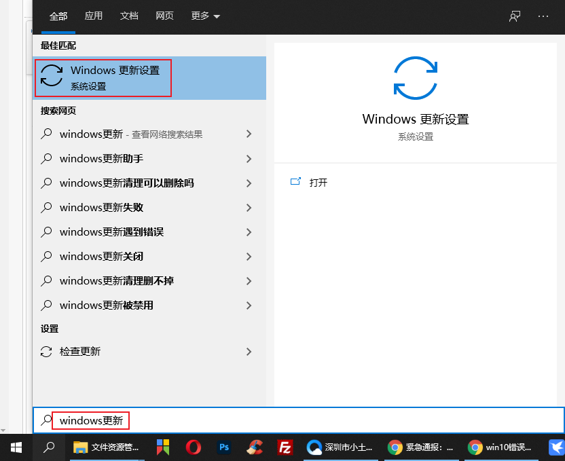Click the search box containing windows更新
The width and height of the screenshot is (565, 461).
[x=272, y=420]
